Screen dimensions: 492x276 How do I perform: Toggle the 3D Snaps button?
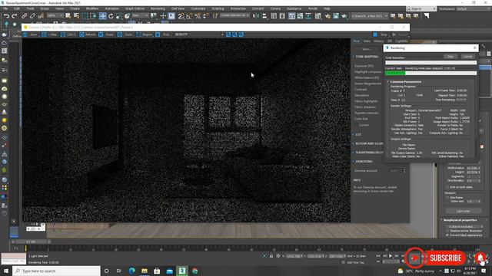181,15
